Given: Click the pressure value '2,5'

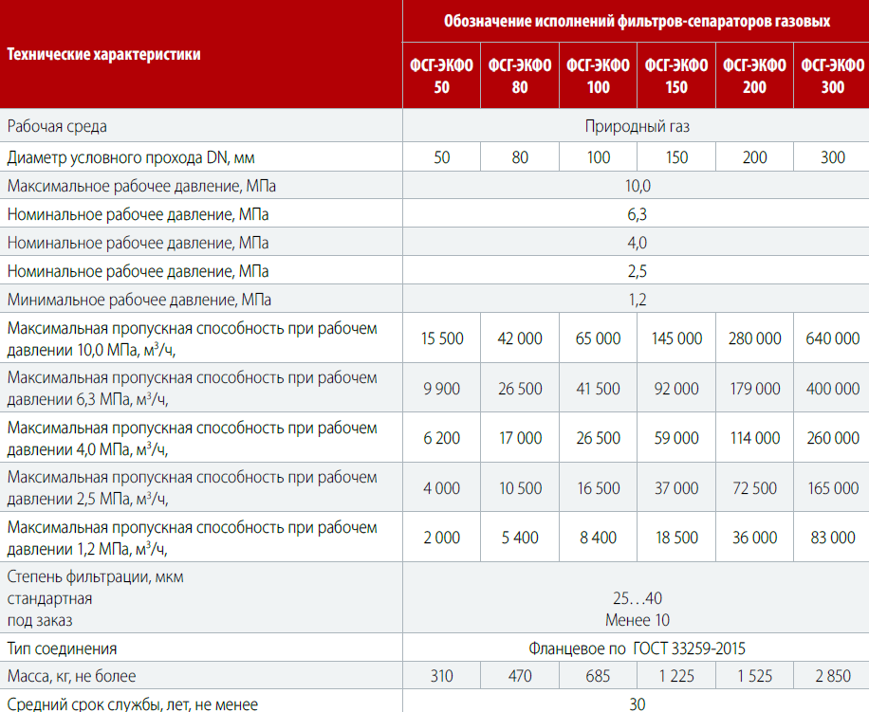Looking at the screenshot, I should [x=638, y=271].
